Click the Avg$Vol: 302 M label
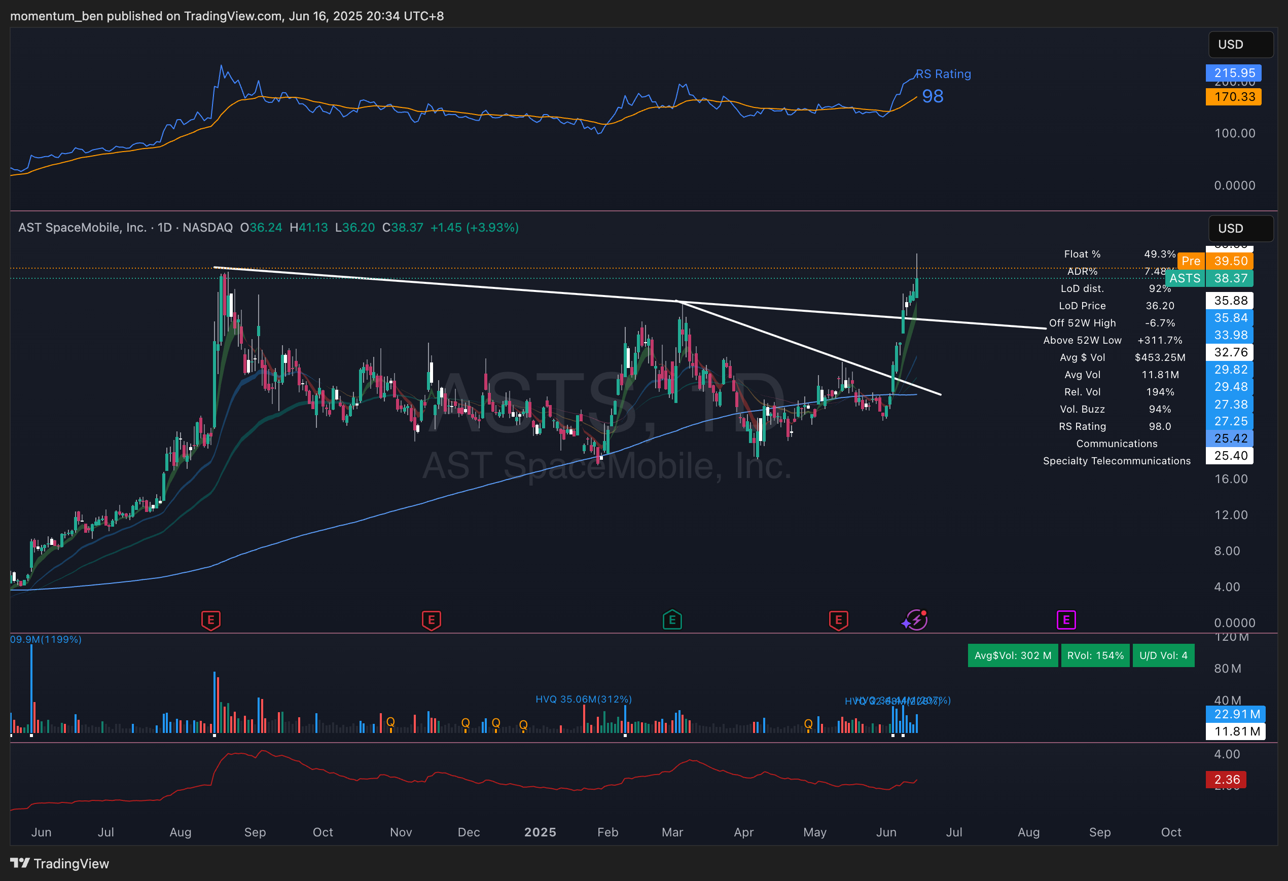Screen dimensions: 1288x881 click(x=1013, y=655)
